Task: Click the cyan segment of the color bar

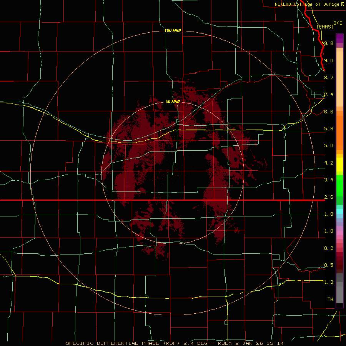Action: [x=339, y=211]
